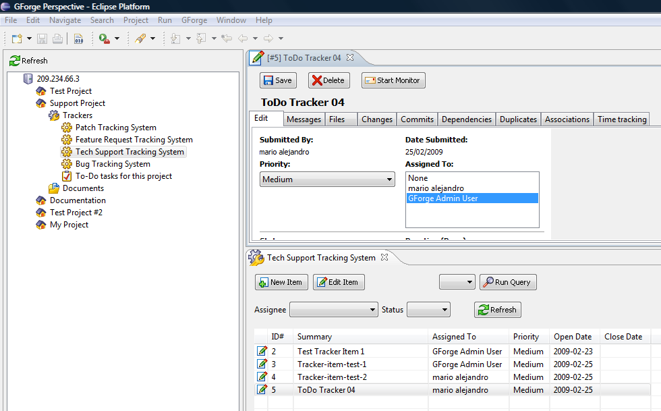Click edit icon for Test Tracker Item 1
This screenshot has width=661, height=411.
point(262,351)
